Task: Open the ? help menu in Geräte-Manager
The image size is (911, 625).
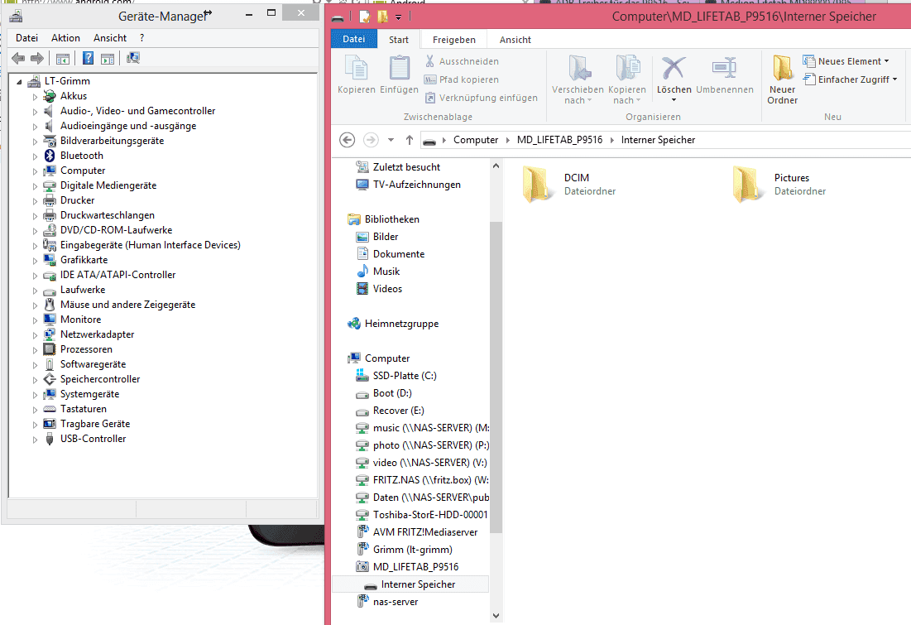Action: point(141,38)
